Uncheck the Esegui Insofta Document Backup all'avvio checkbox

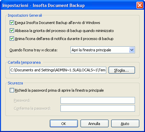12,23
